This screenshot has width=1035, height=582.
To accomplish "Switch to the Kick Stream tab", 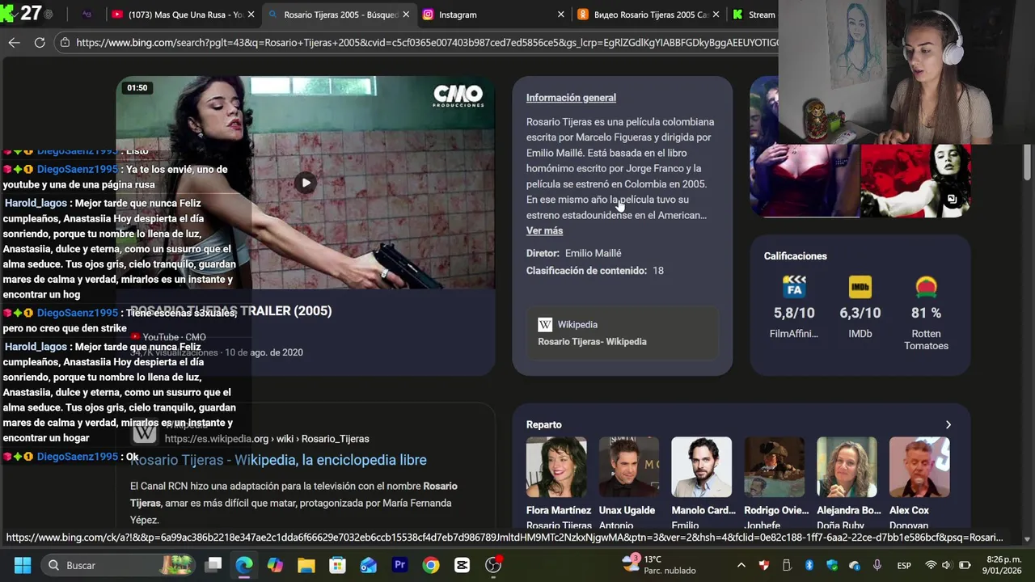I will tap(754, 15).
